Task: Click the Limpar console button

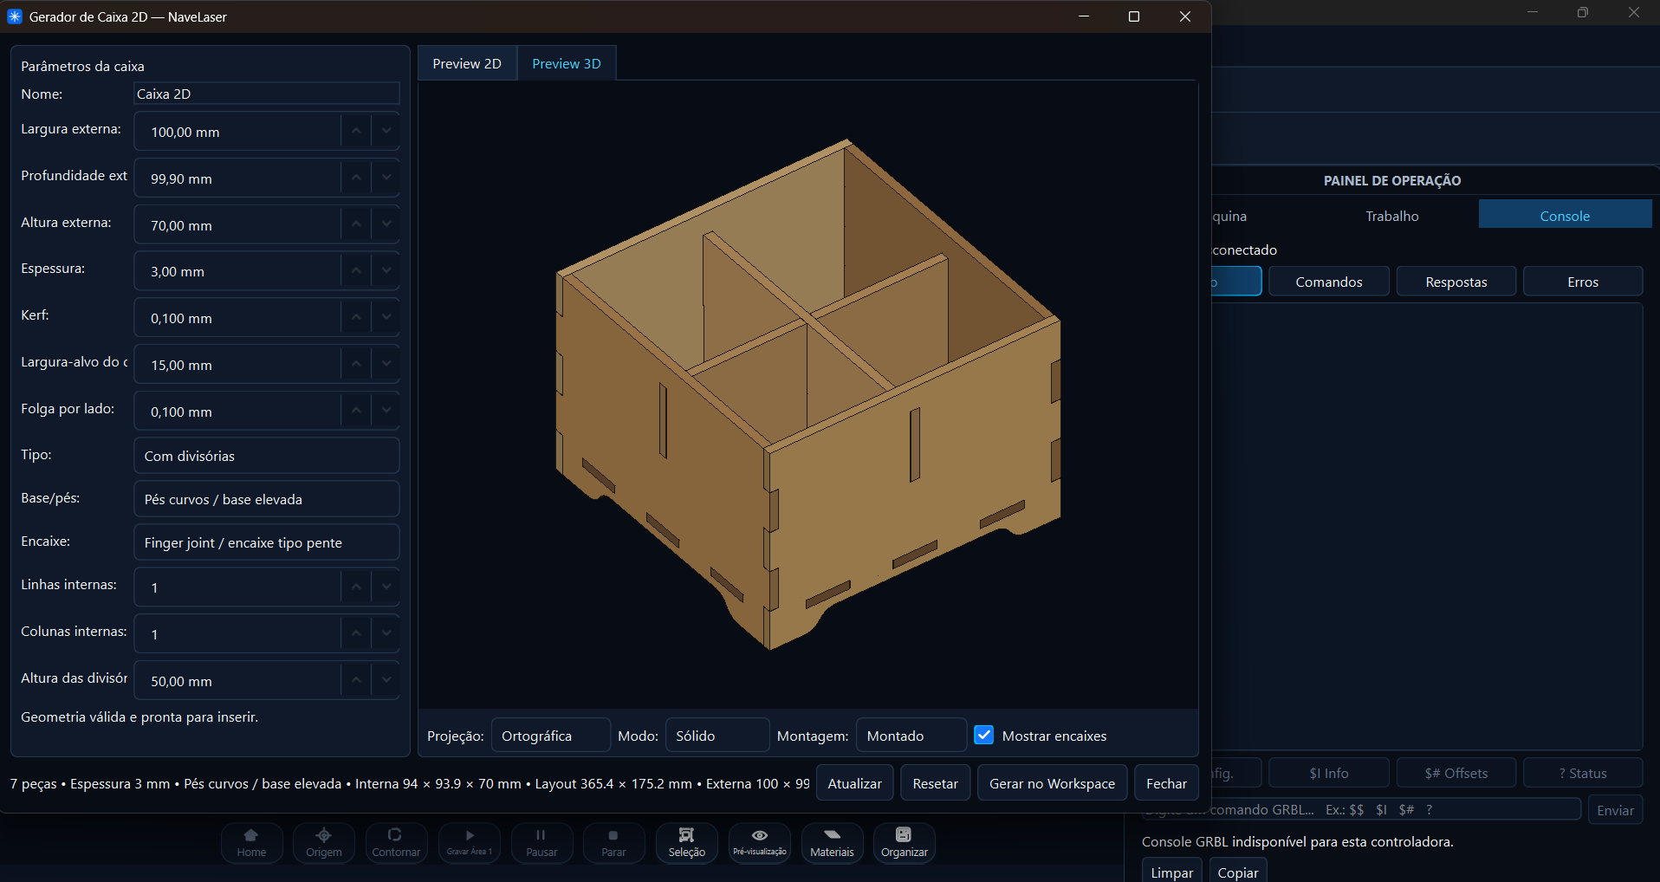Action: click(x=1172, y=872)
